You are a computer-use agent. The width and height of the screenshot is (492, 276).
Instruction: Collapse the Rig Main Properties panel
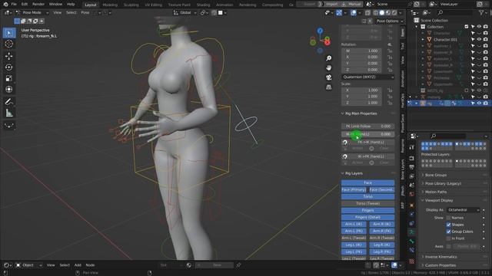(361, 113)
